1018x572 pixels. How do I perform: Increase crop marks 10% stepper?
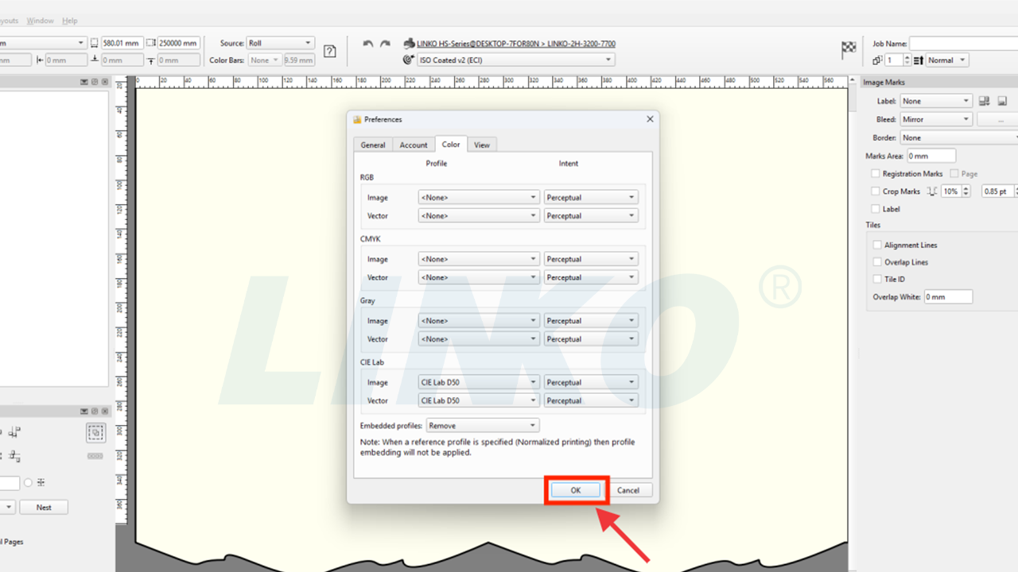click(x=966, y=188)
